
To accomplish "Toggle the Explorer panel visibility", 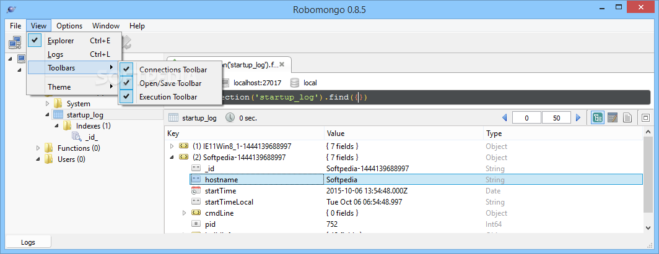I will click(x=74, y=41).
